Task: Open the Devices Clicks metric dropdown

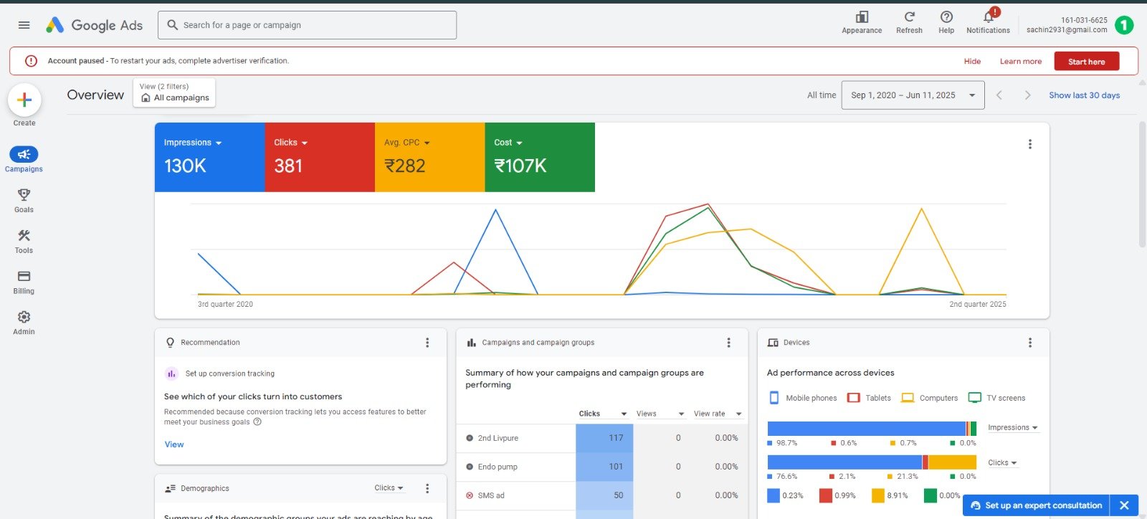Action: coord(1002,463)
